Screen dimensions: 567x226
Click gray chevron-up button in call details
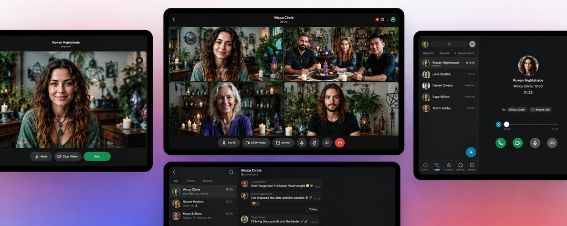coord(552,143)
